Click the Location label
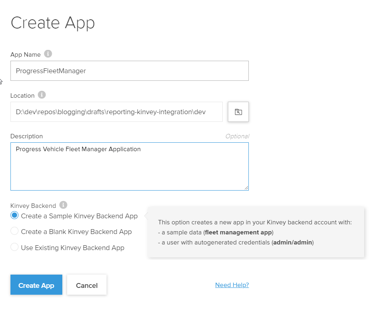373x312 pixels. (x=23, y=96)
